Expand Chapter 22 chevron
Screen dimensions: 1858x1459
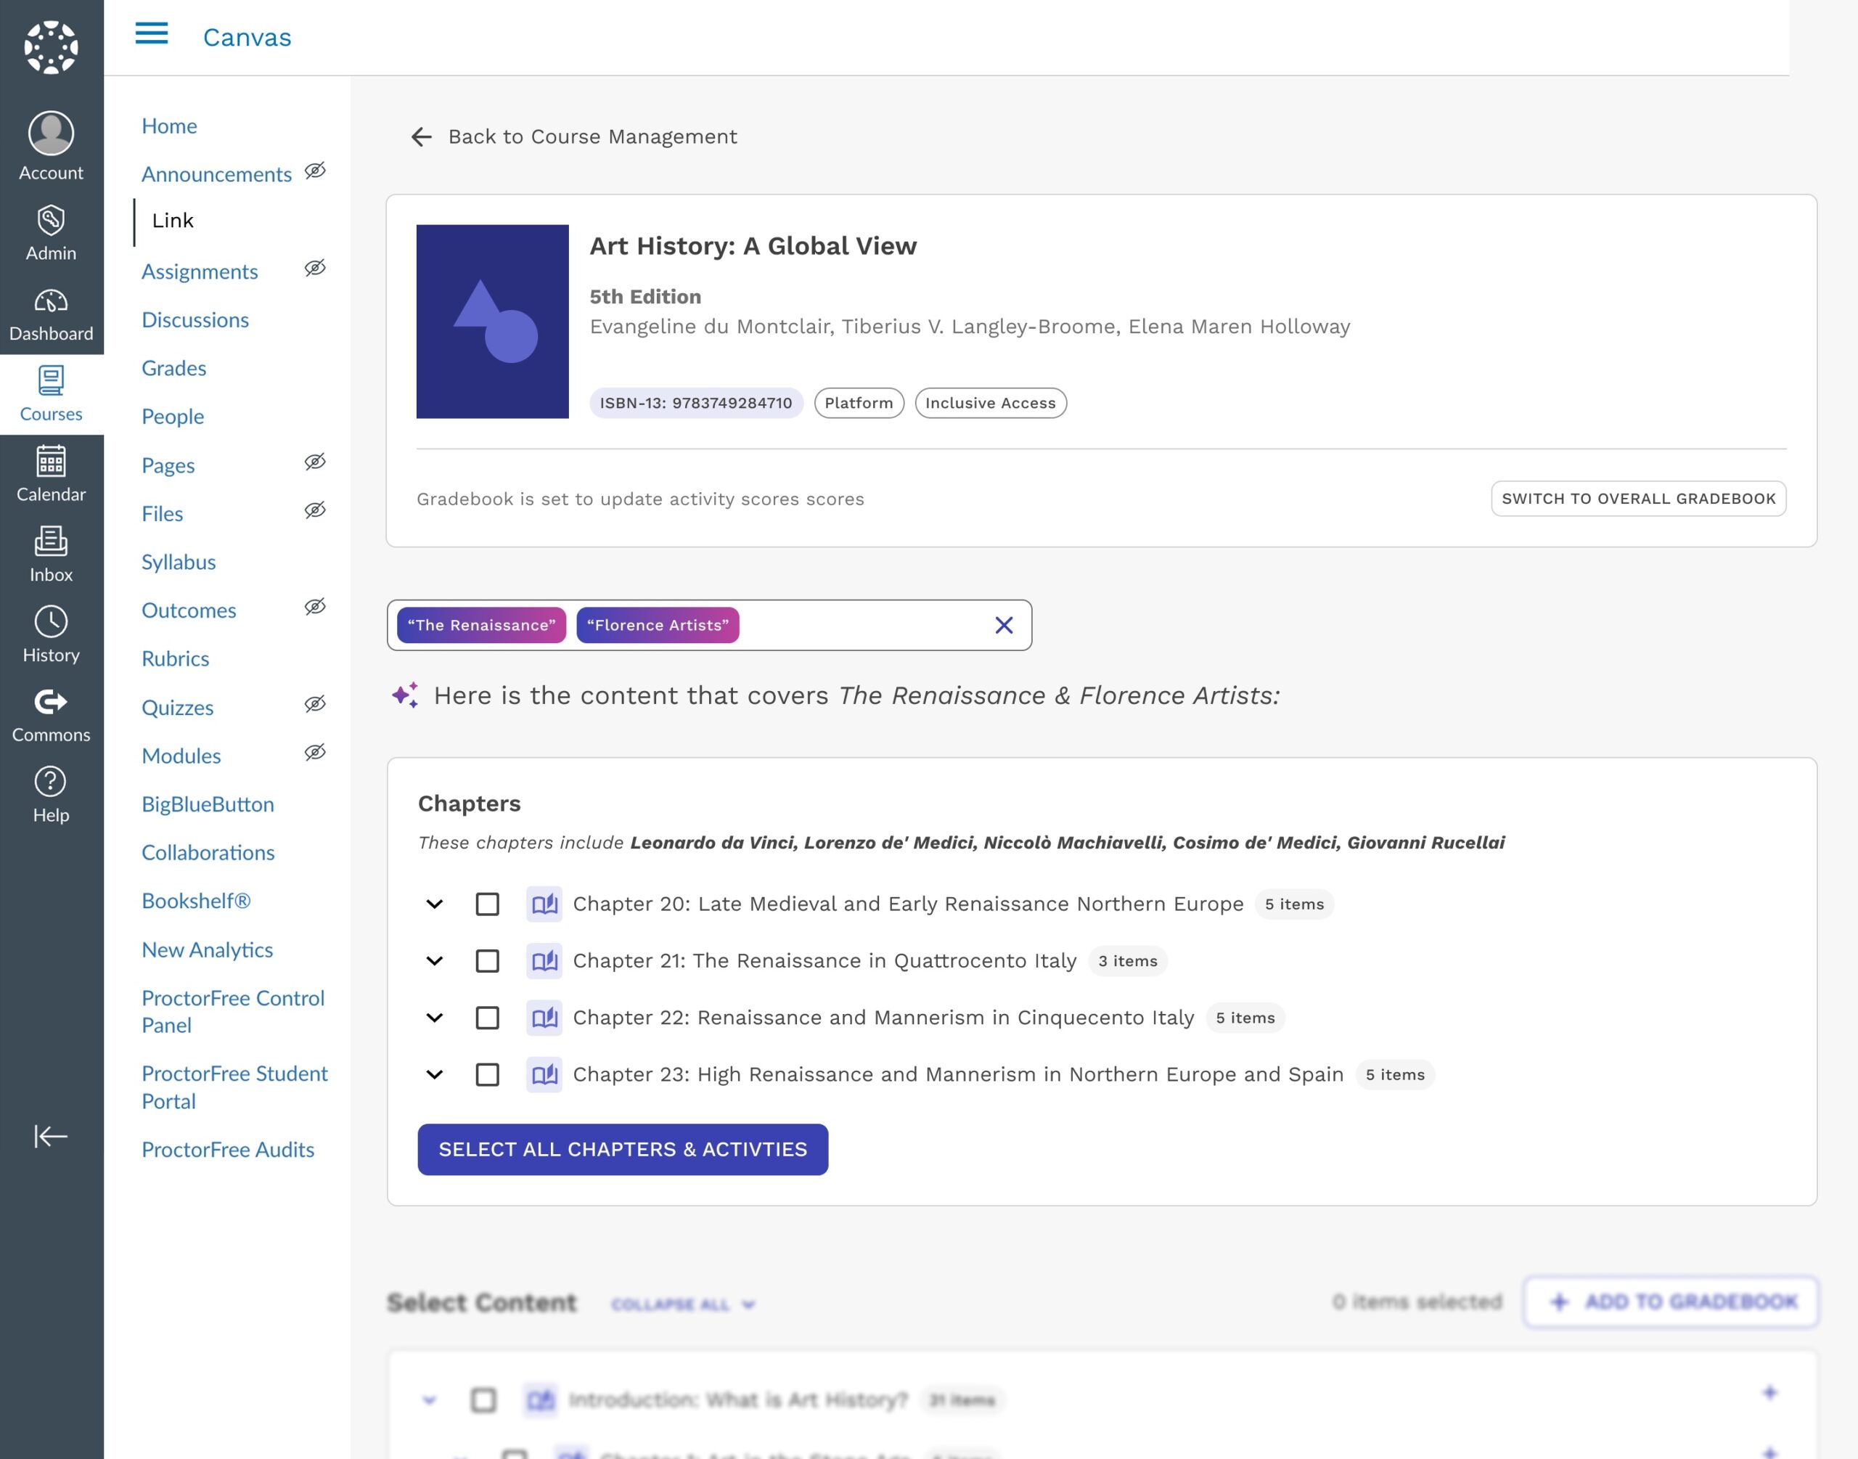(435, 1018)
